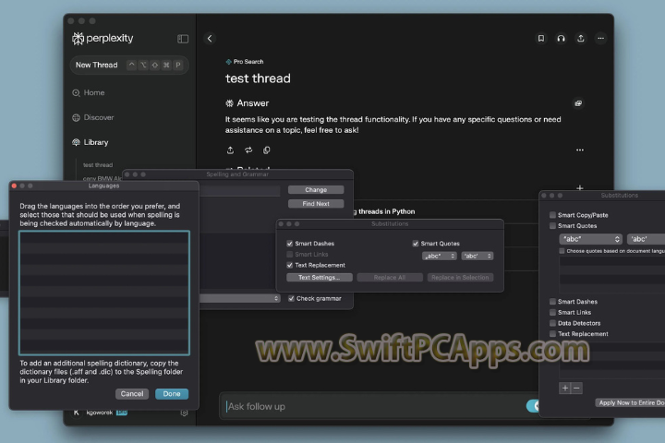Click the back arrow in the thread header
Image resolution: width=665 pixels, height=443 pixels.
(210, 39)
